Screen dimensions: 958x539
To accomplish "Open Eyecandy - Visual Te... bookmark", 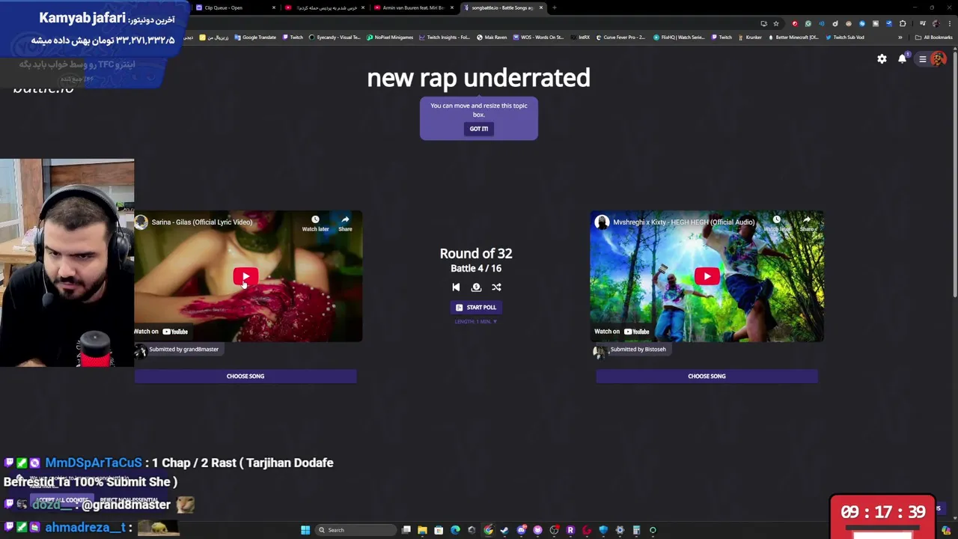I will (334, 37).
